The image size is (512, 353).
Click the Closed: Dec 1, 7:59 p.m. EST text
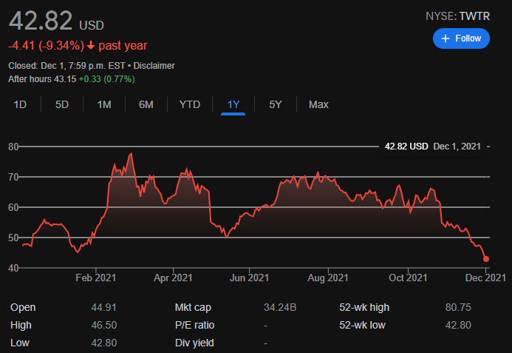click(66, 66)
